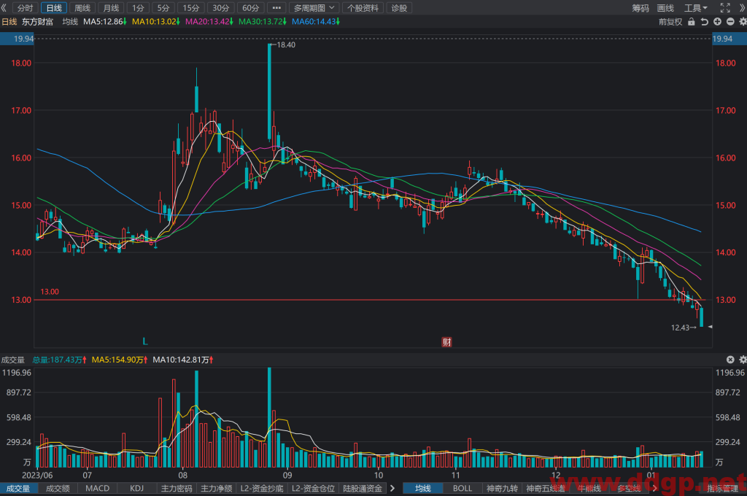Switch to 分时 intraday view
The height and width of the screenshot is (496, 747).
(26, 8)
